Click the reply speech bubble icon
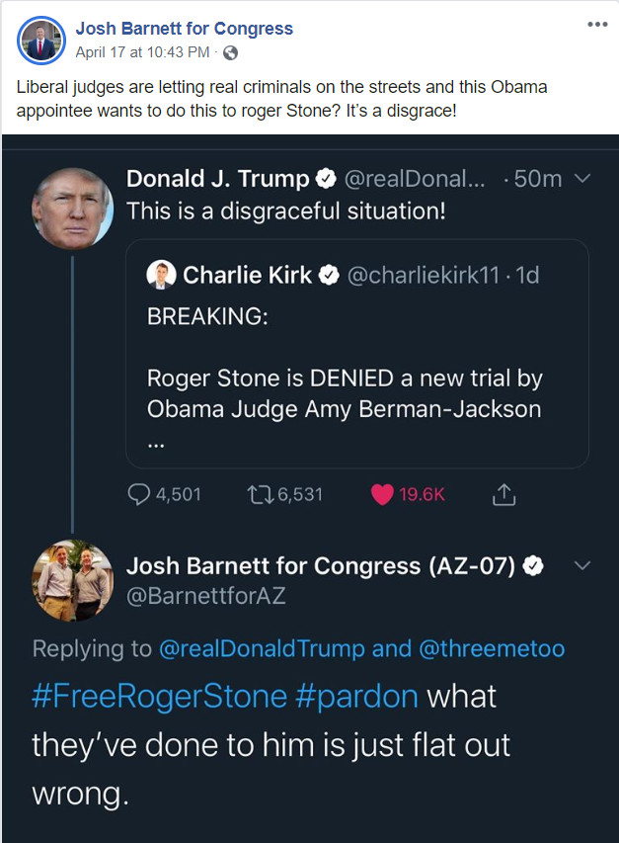The image size is (619, 843). [x=140, y=494]
